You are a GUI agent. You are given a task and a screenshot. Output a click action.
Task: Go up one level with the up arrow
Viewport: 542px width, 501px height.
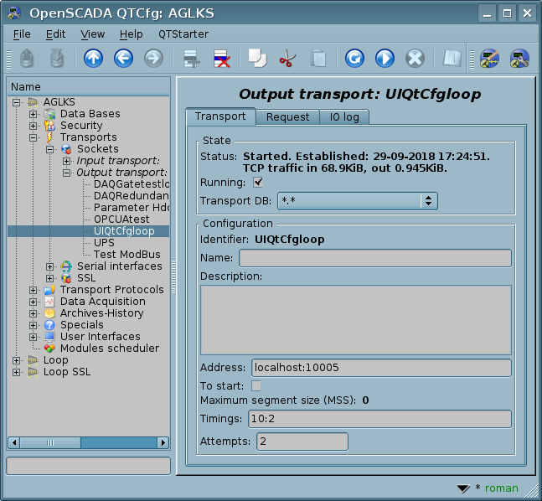pyautogui.click(x=93, y=58)
